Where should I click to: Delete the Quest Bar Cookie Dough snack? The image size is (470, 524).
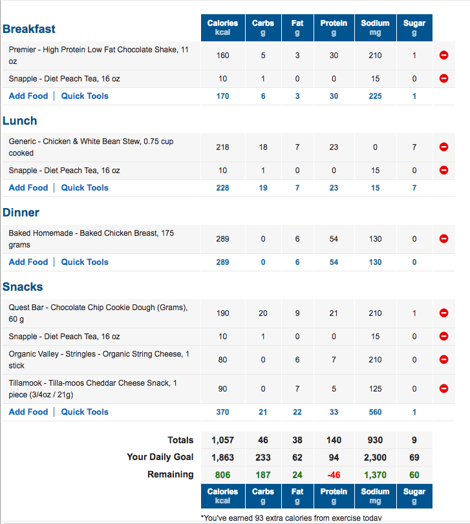click(x=443, y=313)
